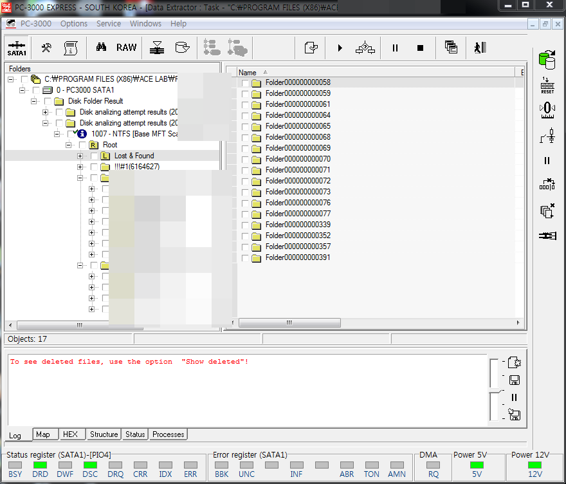Image resolution: width=566 pixels, height=484 pixels.
Task: Click the flowchart step-decision icon
Action: 365,48
